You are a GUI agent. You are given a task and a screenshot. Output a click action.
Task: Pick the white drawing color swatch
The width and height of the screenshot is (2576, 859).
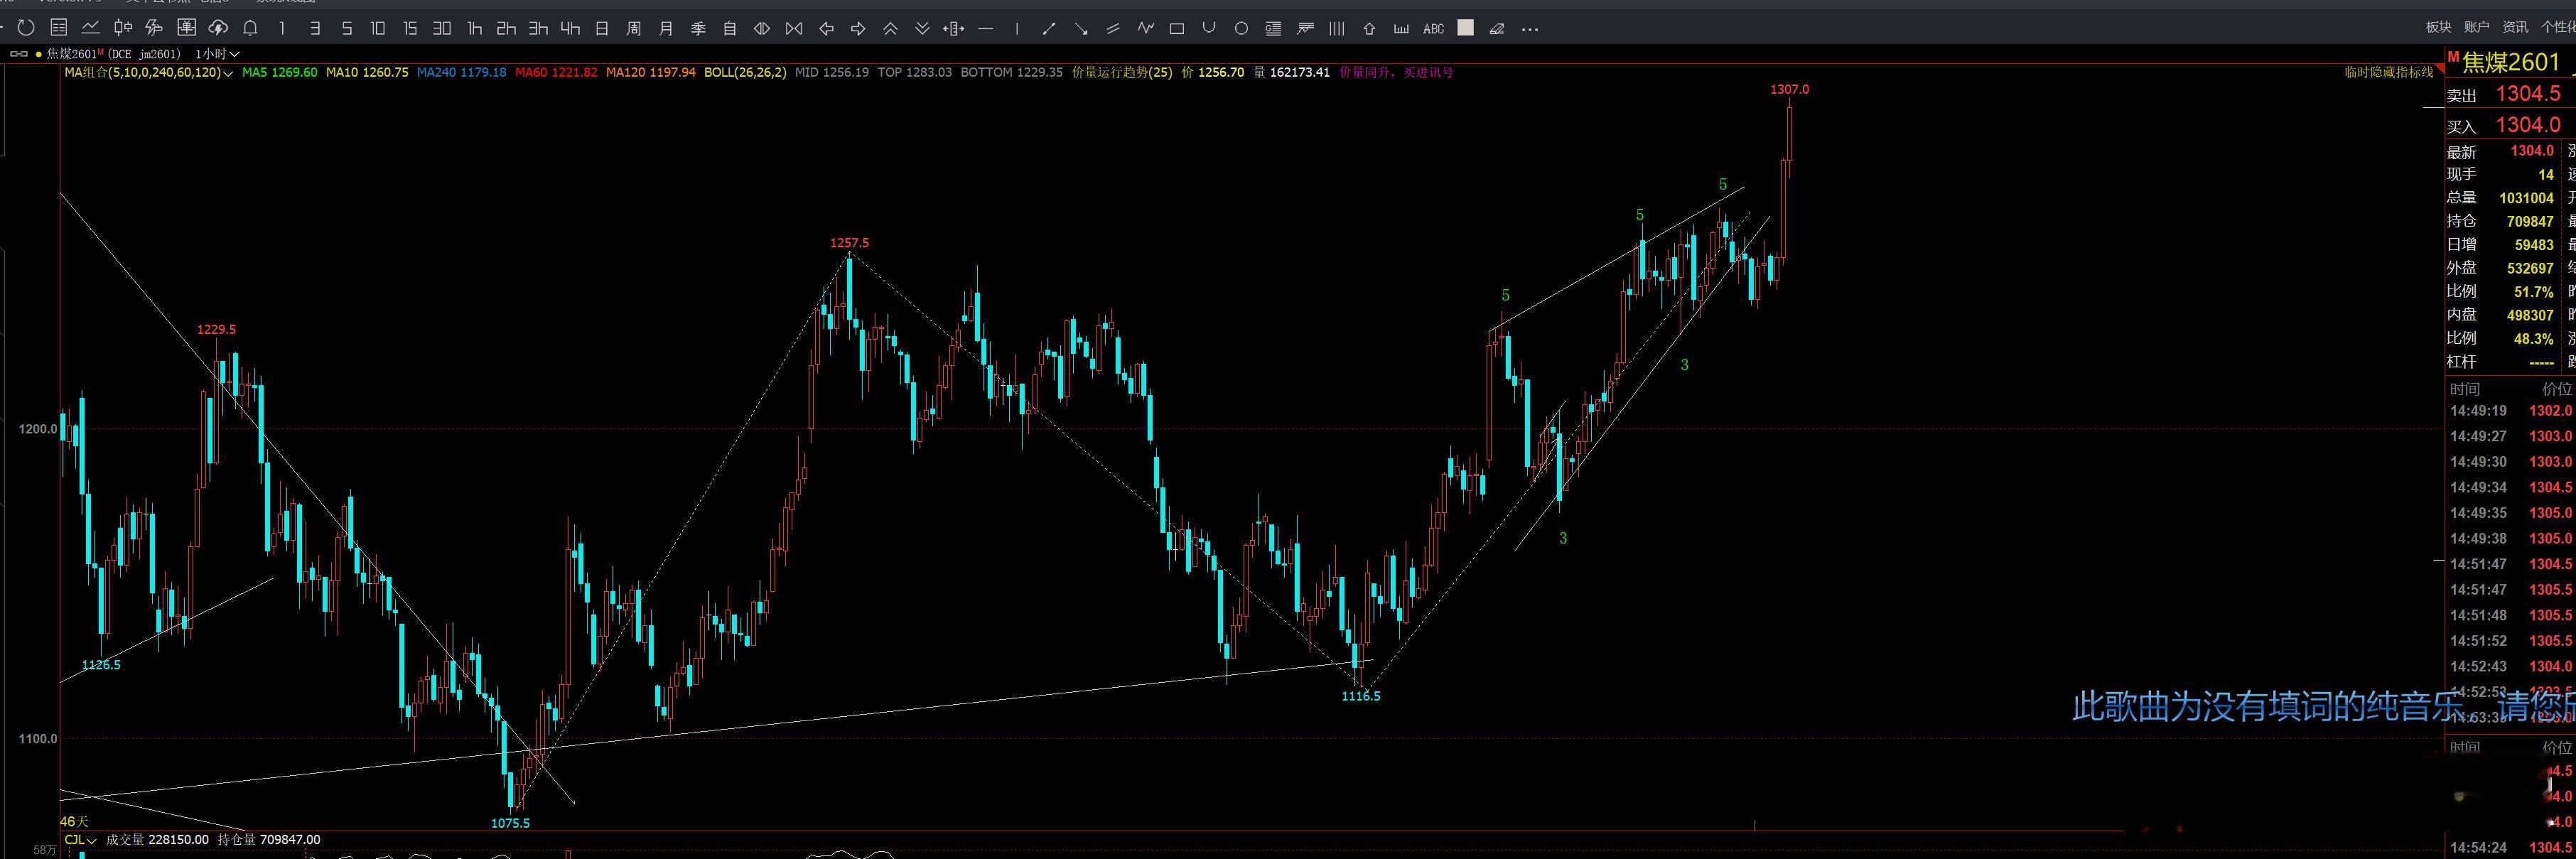tap(1465, 28)
